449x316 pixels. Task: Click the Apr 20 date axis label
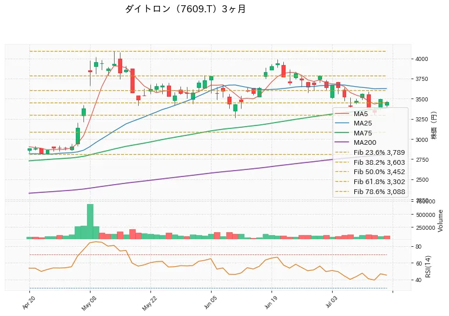tap(28, 303)
